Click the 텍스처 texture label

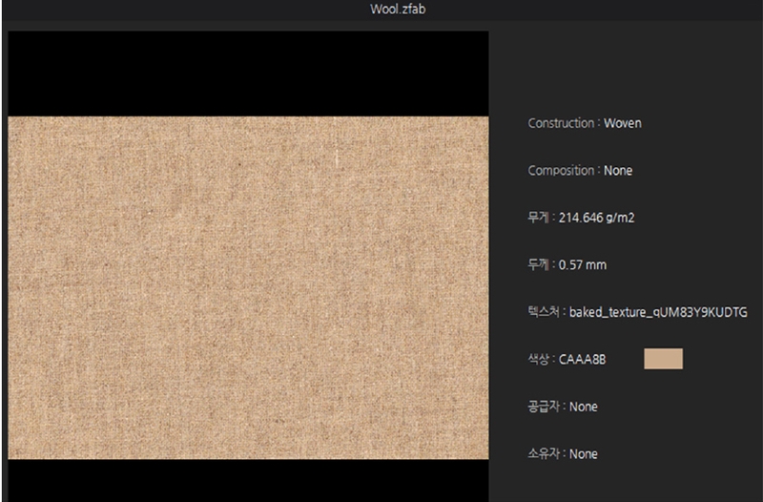(x=545, y=312)
